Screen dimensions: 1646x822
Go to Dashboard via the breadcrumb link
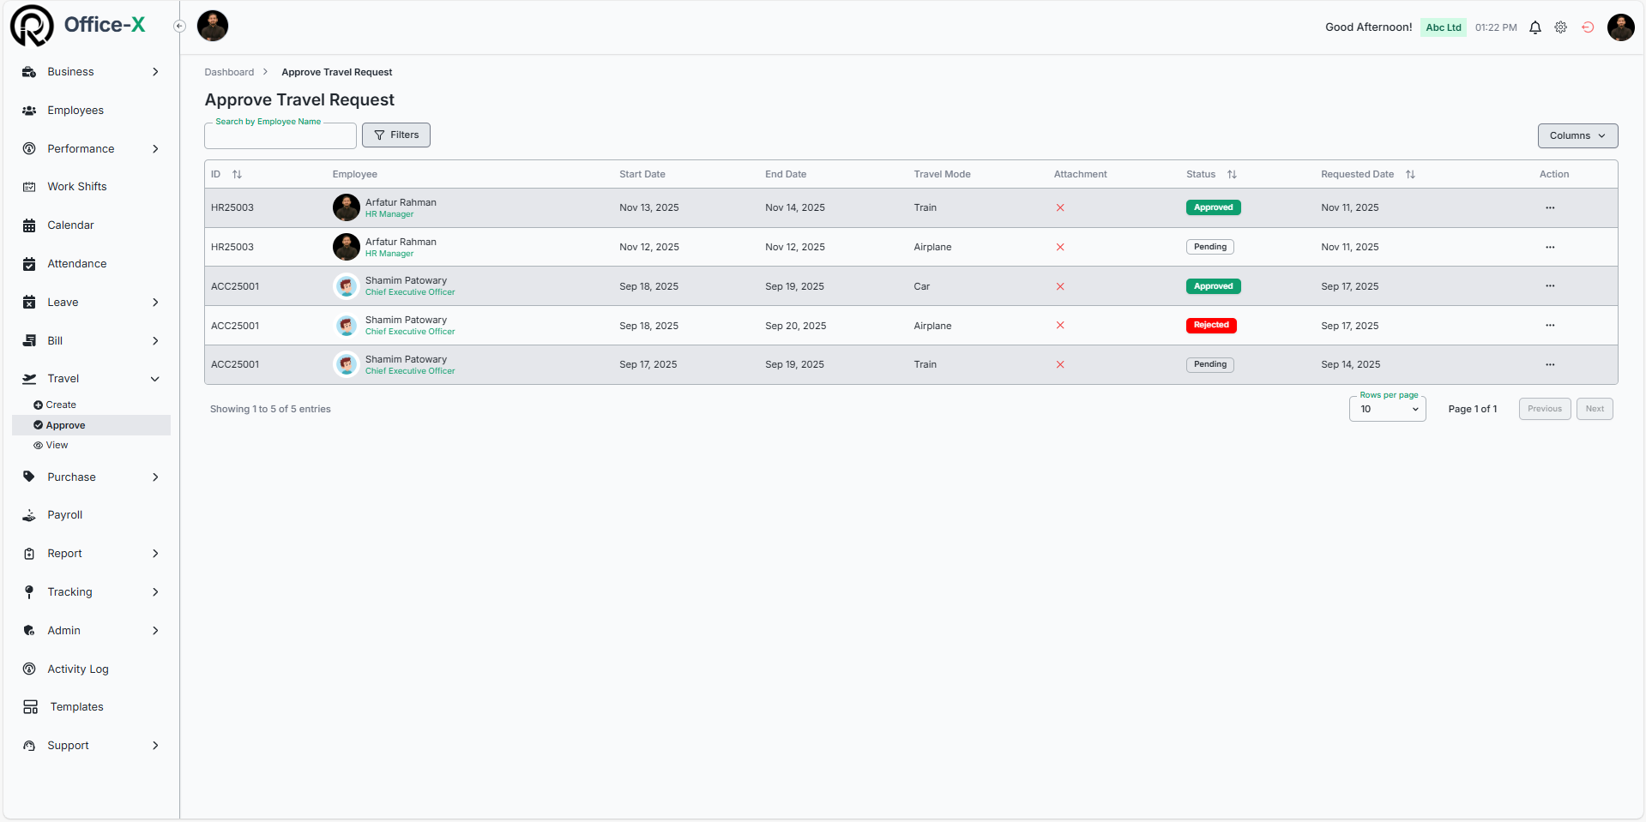point(229,72)
